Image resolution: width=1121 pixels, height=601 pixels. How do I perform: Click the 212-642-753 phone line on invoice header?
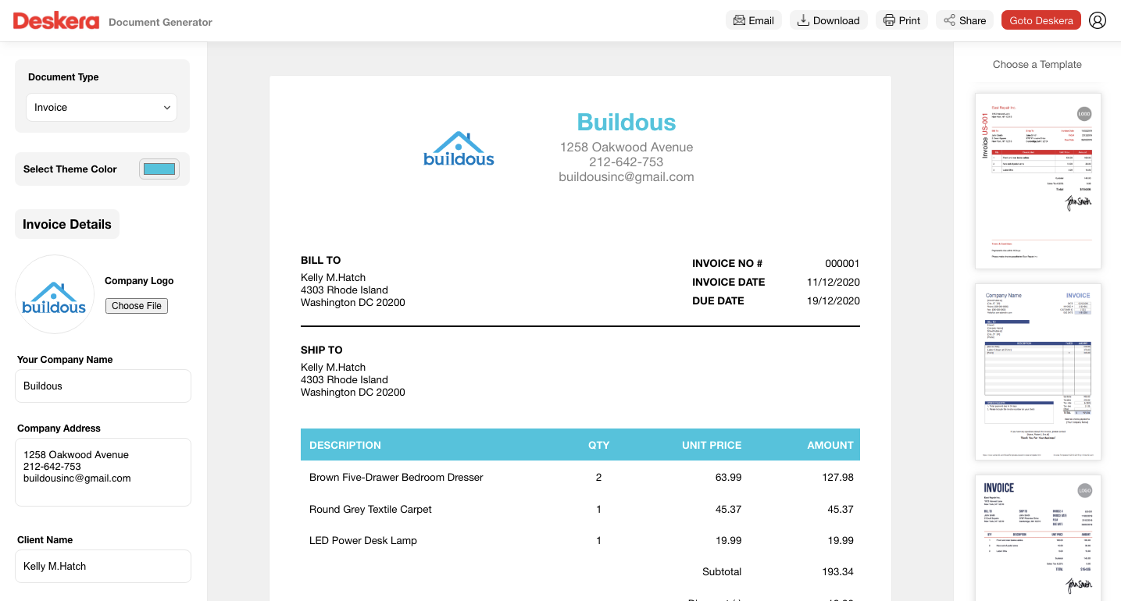[x=627, y=162]
